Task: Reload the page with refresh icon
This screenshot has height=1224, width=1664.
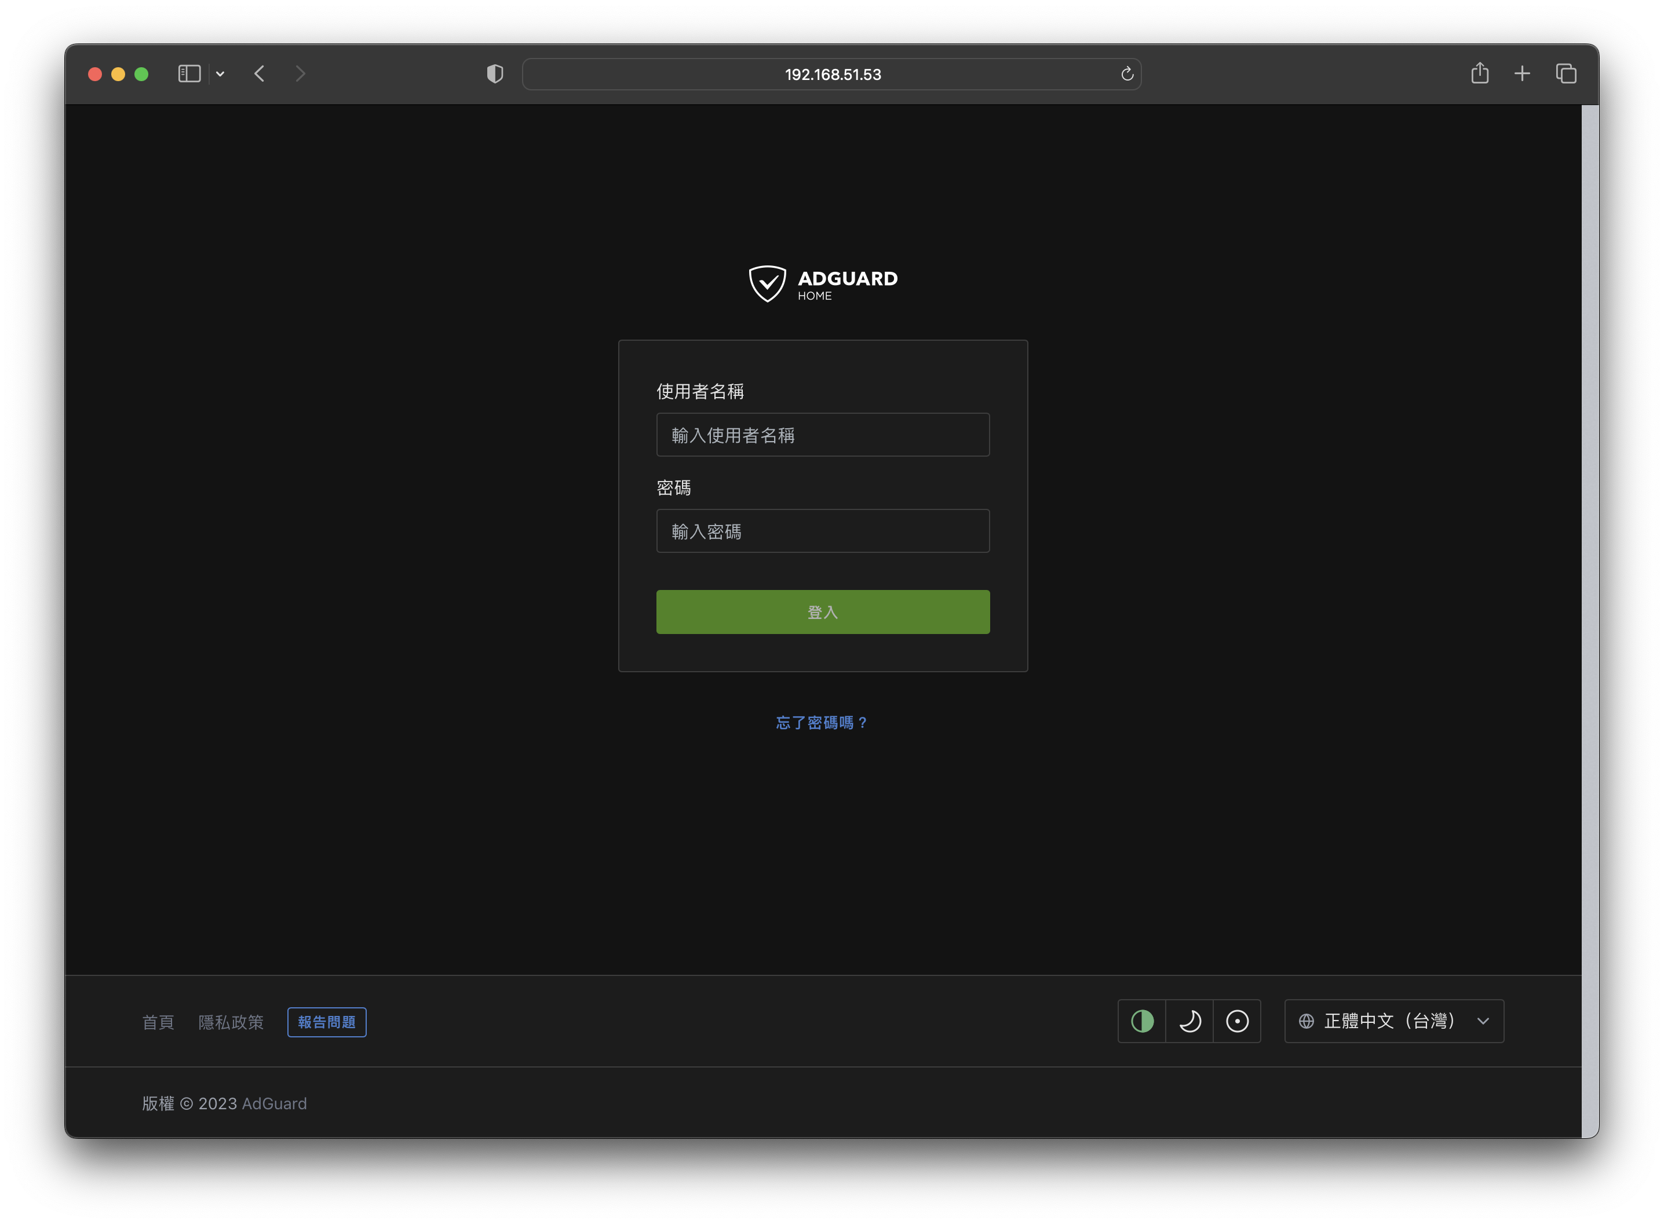Action: [x=1126, y=74]
